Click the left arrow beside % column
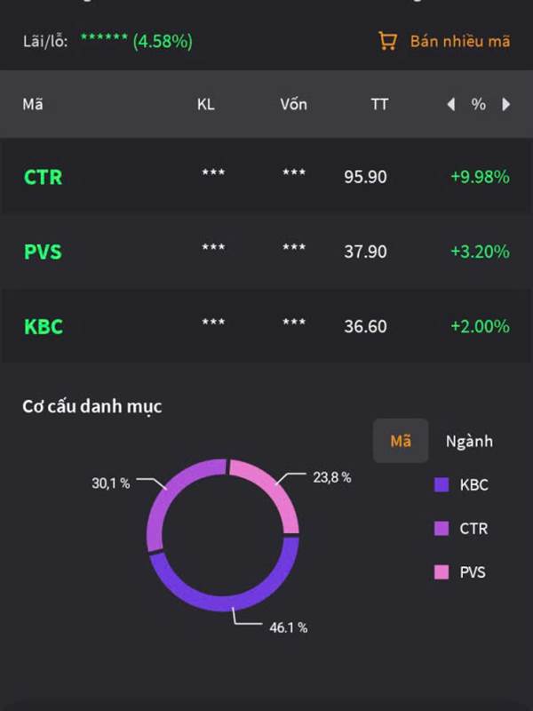The width and height of the screenshot is (533, 711). [451, 105]
